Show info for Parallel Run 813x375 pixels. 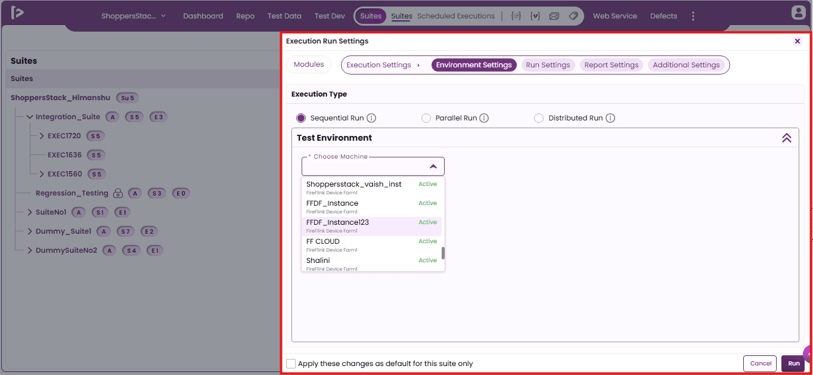484,118
